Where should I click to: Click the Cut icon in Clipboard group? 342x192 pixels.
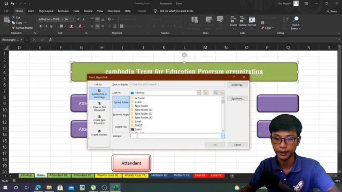13,18
